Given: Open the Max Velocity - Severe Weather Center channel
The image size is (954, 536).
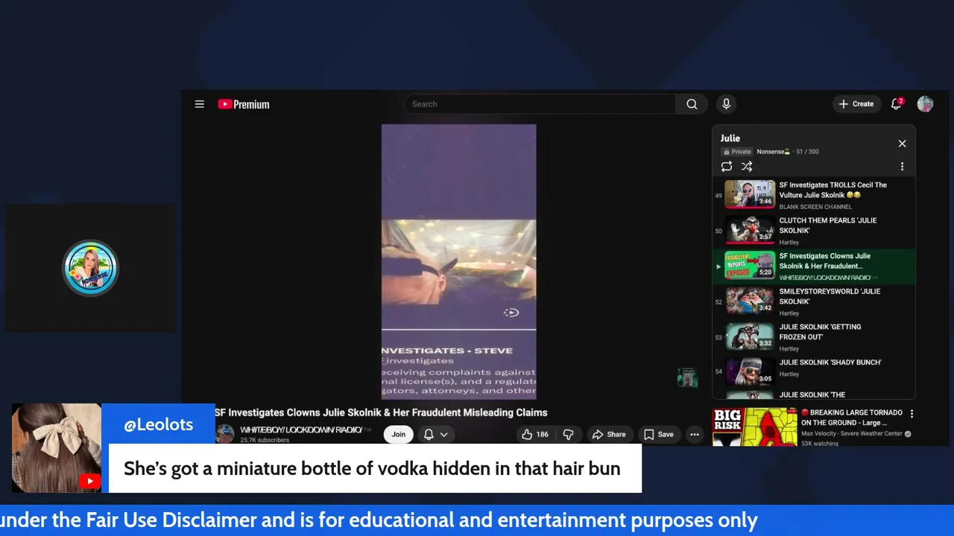Looking at the screenshot, I should click(x=852, y=434).
